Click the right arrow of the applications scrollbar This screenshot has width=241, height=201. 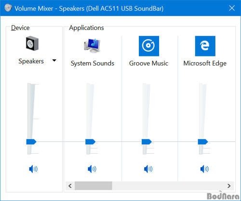click(229, 186)
